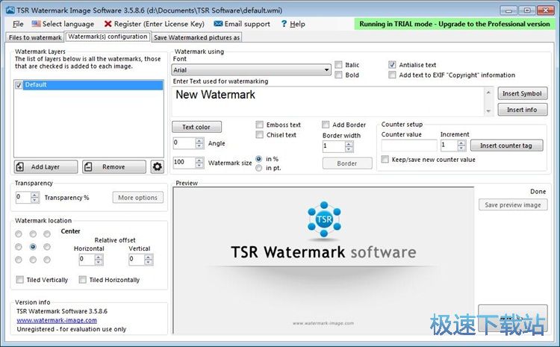This screenshot has height=347, width=560.
Task: Toggle the Default layer checkbox
Action: 19,85
